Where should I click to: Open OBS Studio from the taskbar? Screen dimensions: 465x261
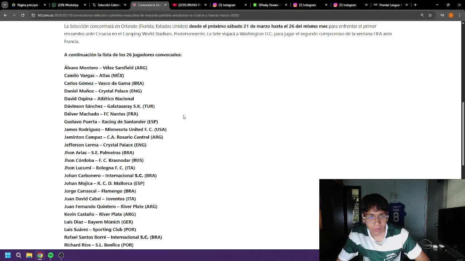pos(61,255)
